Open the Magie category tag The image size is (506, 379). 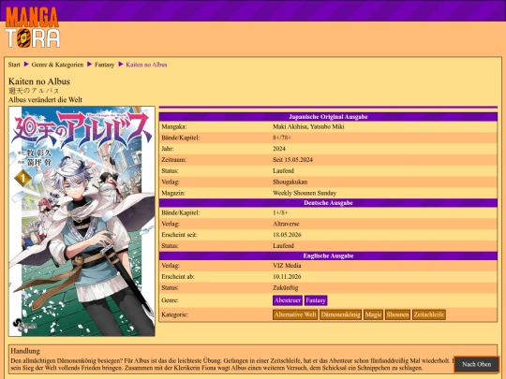(x=373, y=314)
